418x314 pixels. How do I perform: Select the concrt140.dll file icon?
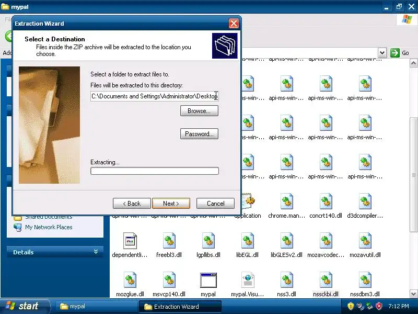326,201
